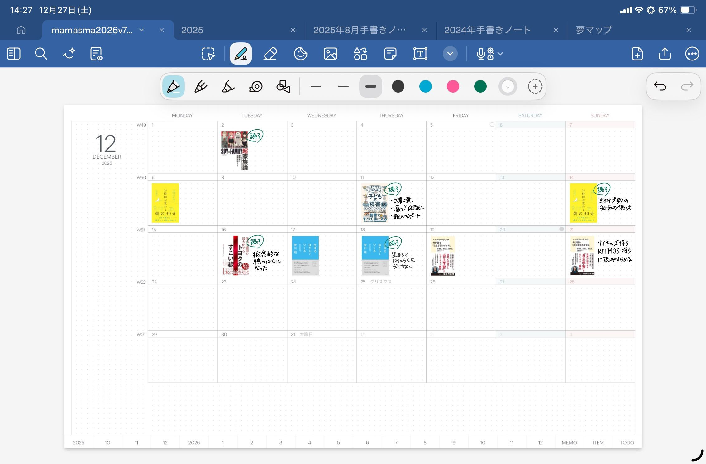Open the audio recording options dropdown
Image resolution: width=706 pixels, height=464 pixels.
coord(500,54)
